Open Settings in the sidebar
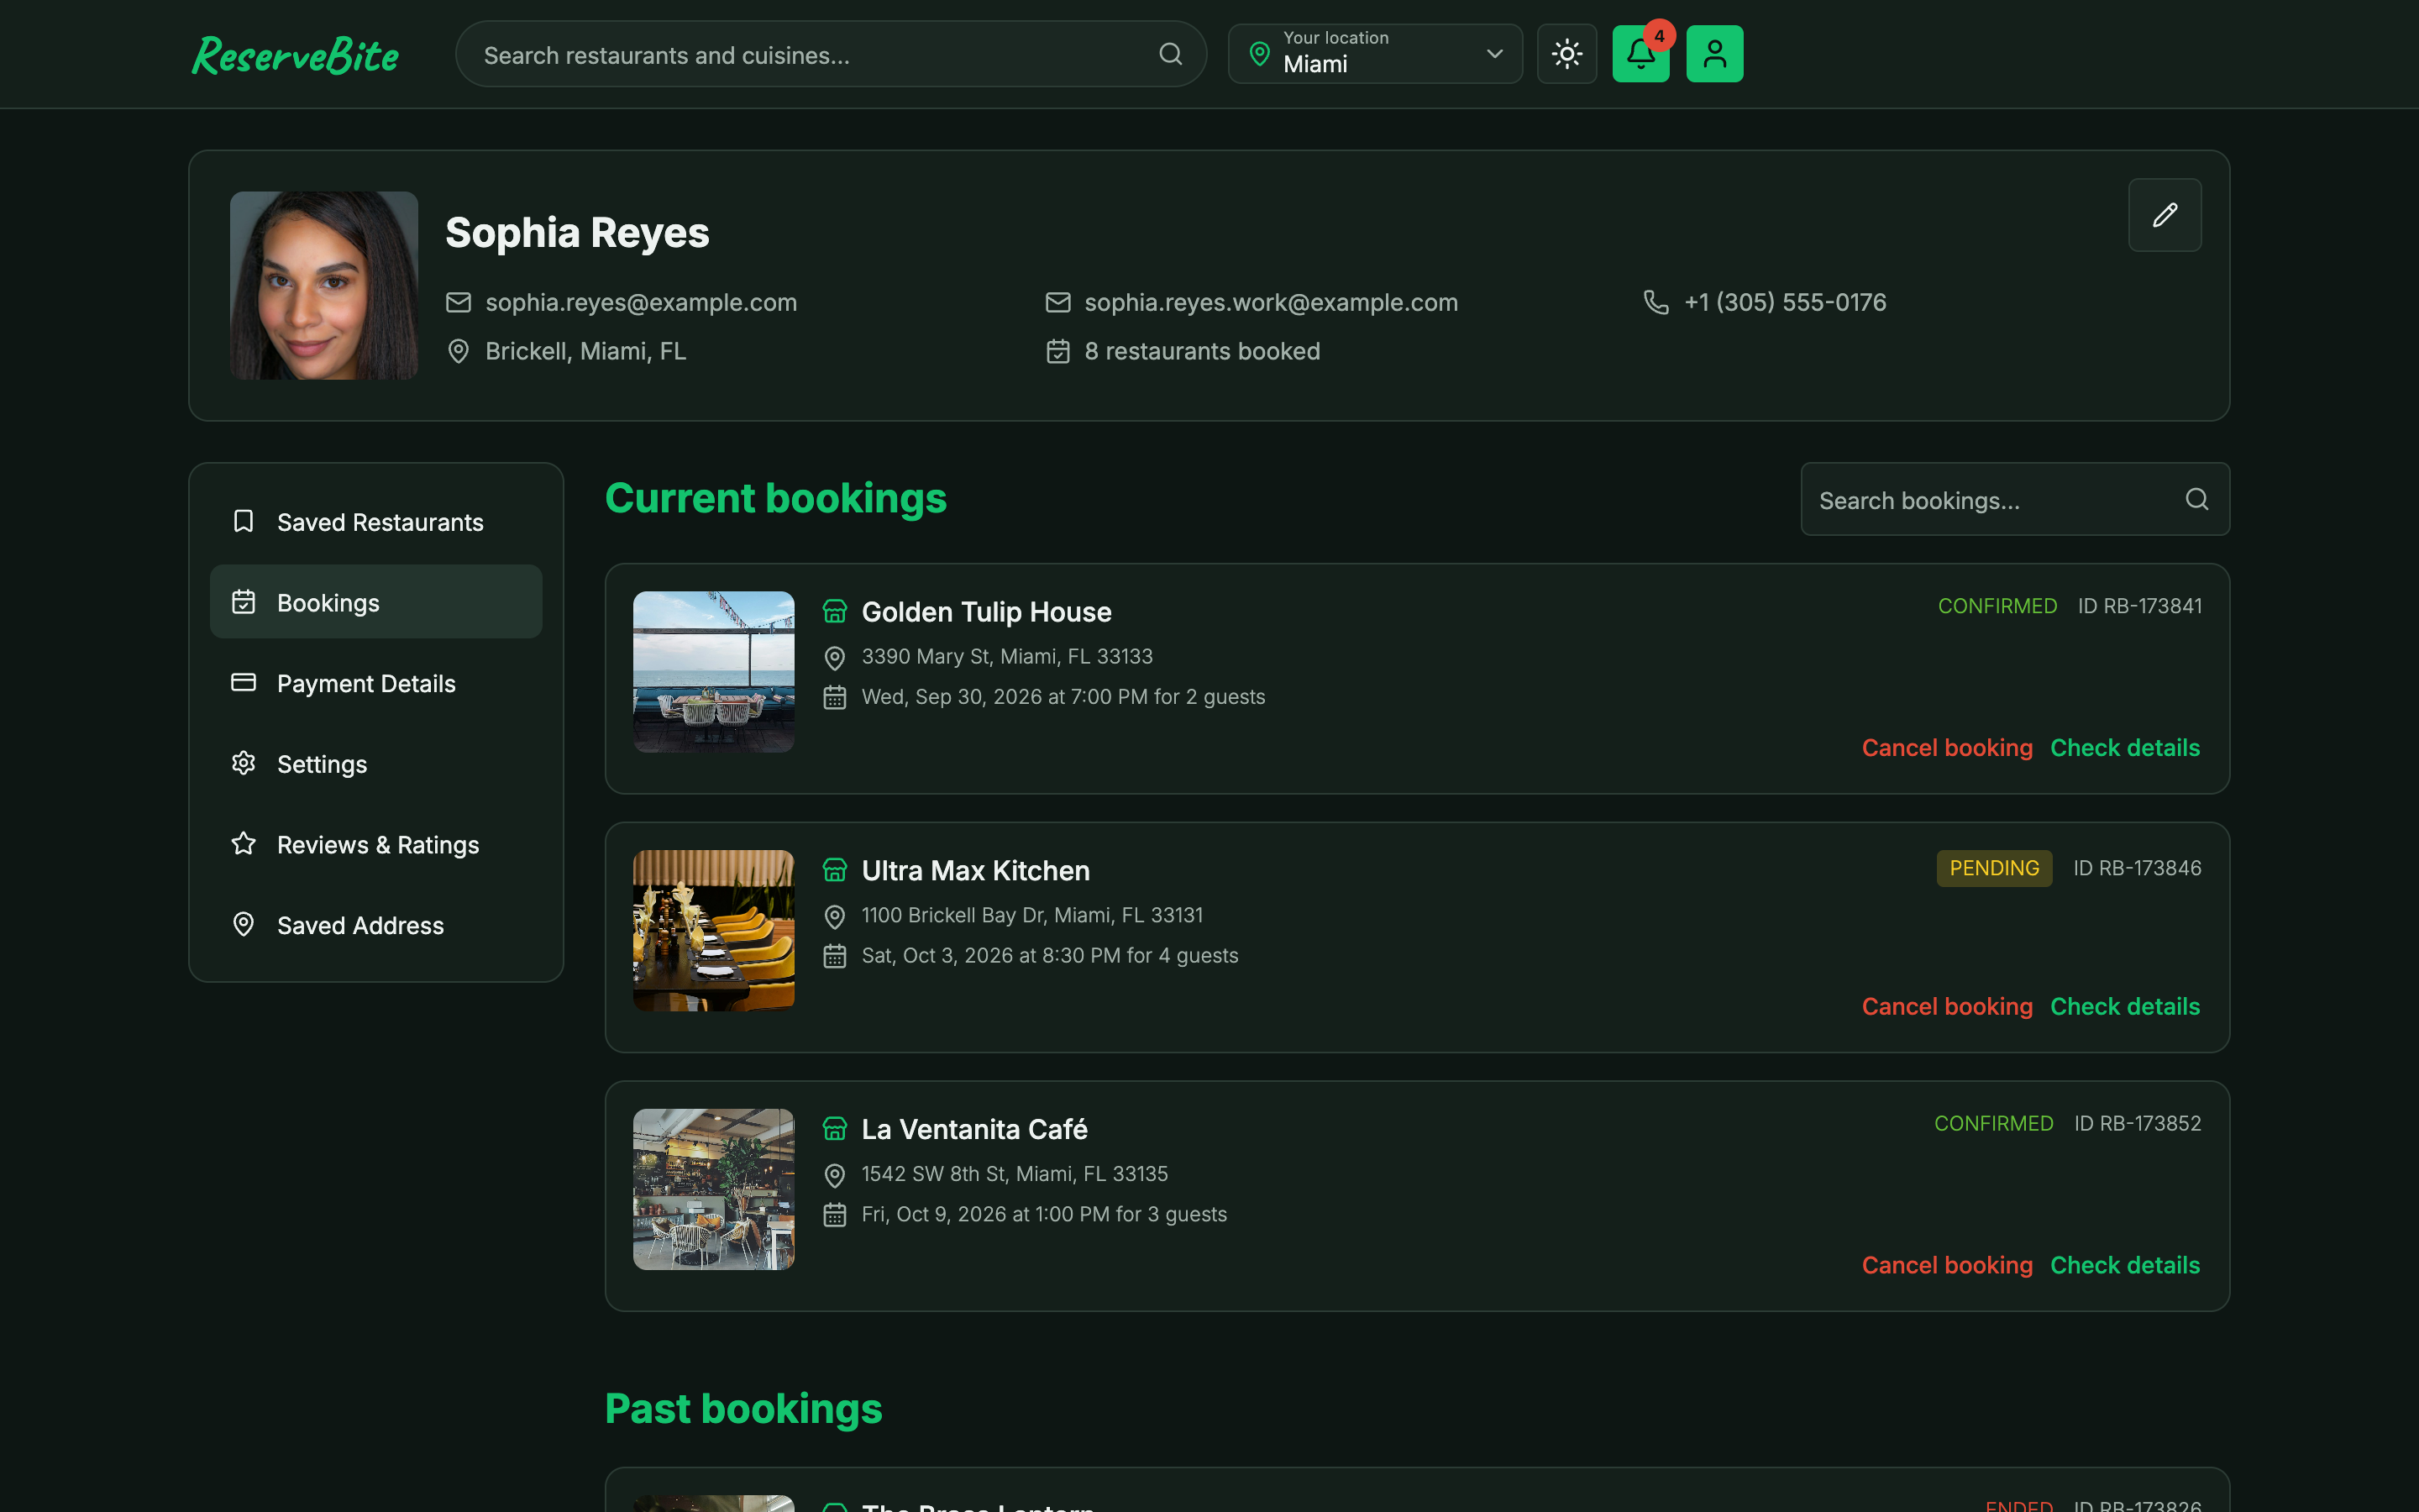Screen dimensions: 2419x1512 [375, 764]
